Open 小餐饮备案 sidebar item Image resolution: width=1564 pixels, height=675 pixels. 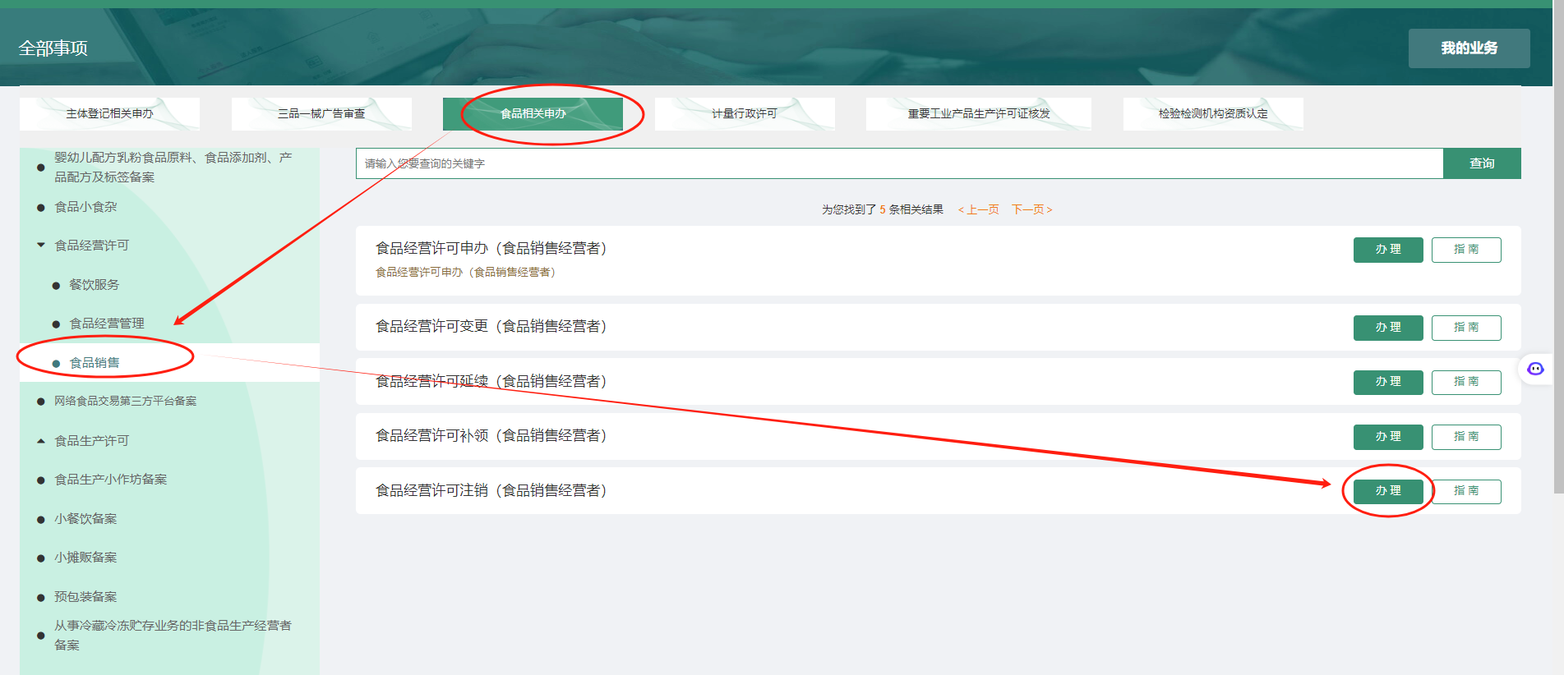tap(85, 519)
